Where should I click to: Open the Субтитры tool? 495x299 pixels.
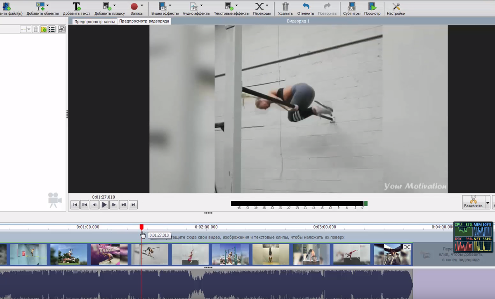point(351,7)
